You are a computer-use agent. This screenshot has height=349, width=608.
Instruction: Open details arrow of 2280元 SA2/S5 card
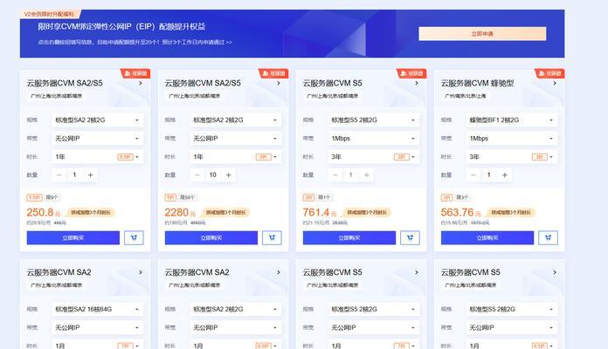[279, 83]
